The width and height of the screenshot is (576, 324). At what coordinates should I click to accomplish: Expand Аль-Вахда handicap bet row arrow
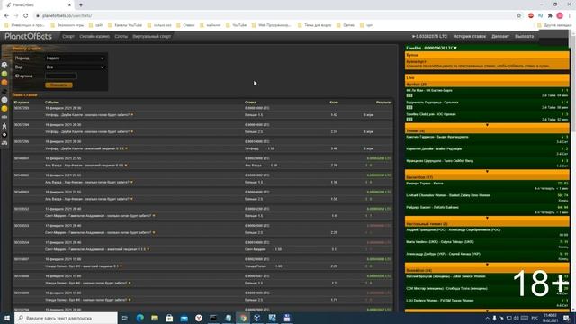(126, 166)
